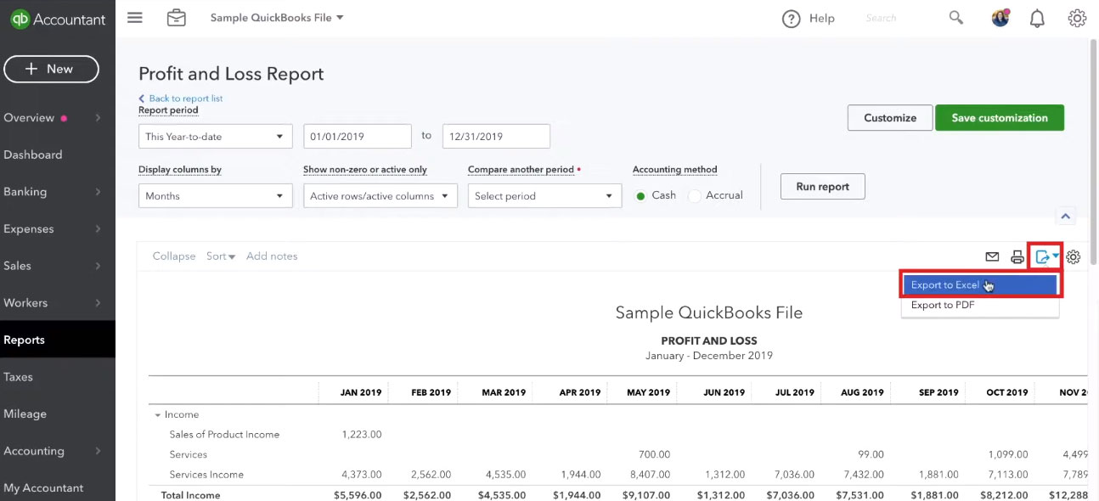Screen dimensions: 1099x501
Task: Open the top-right settings gear
Action: 1077,18
